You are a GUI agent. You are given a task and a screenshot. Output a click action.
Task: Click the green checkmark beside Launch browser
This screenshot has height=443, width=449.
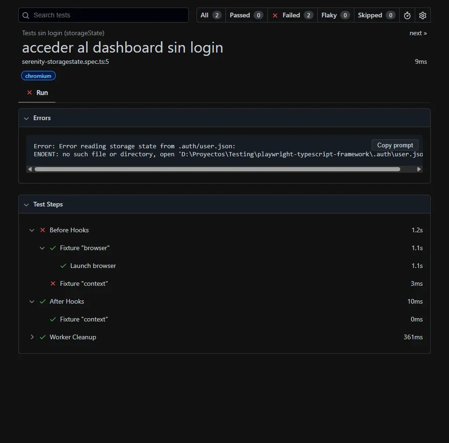click(63, 266)
